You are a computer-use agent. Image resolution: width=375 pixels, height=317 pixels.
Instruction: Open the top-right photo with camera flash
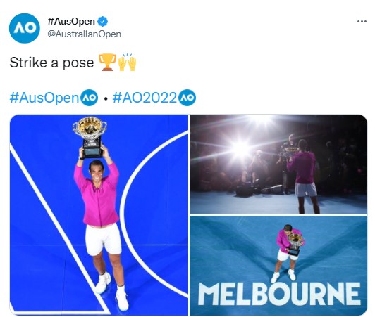(278, 164)
